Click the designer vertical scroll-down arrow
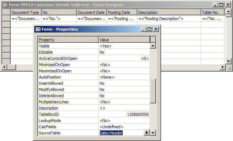 click(x=228, y=61)
